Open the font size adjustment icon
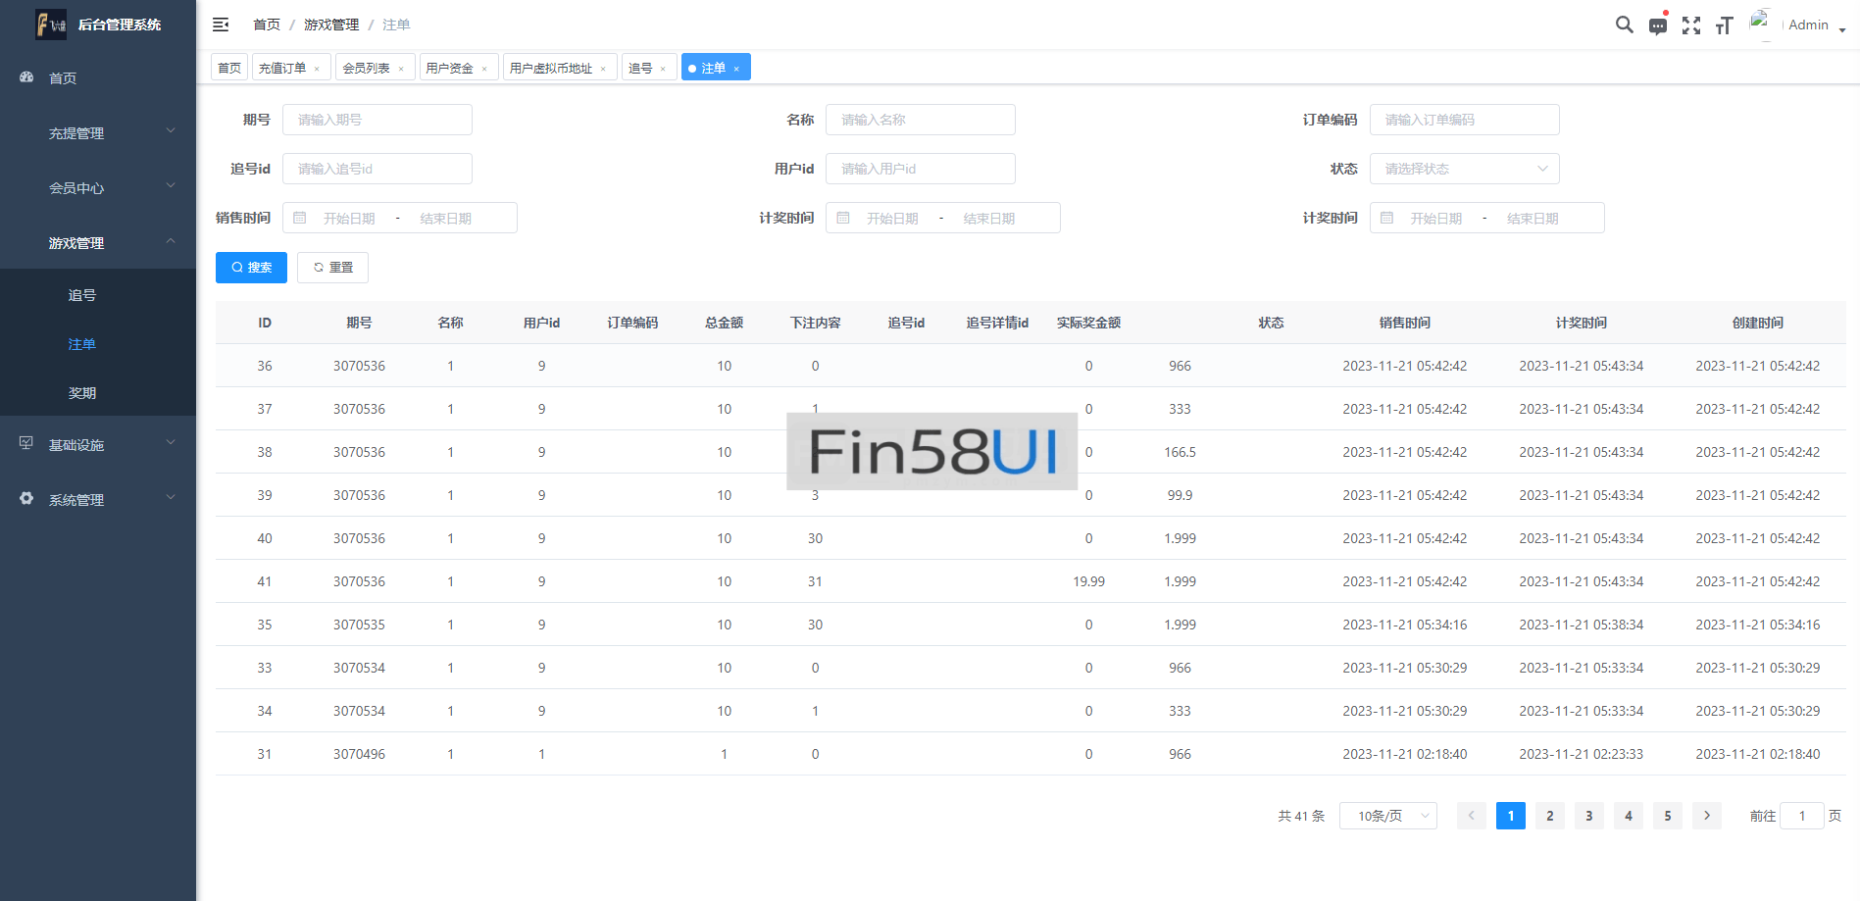 click(x=1724, y=25)
